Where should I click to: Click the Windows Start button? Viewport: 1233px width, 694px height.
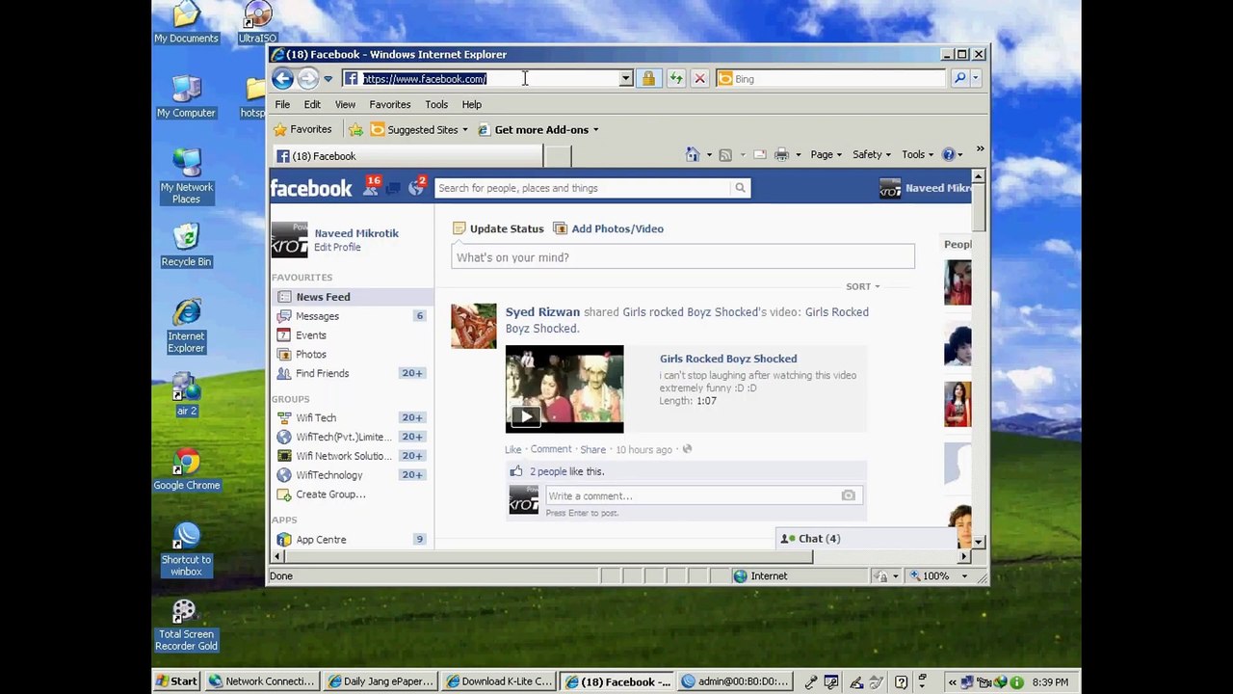177,681
